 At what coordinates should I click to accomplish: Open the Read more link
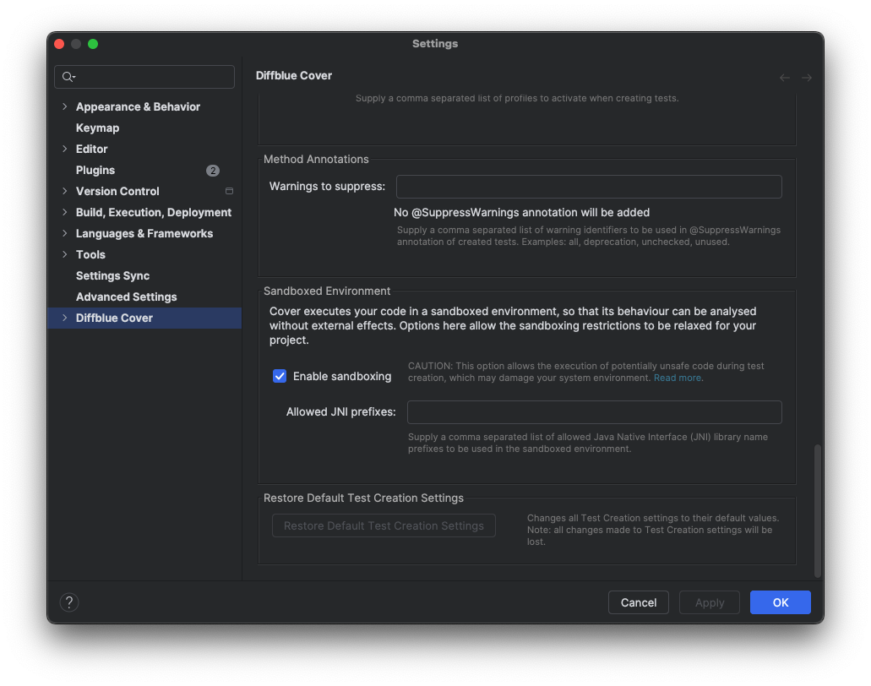[x=678, y=378]
